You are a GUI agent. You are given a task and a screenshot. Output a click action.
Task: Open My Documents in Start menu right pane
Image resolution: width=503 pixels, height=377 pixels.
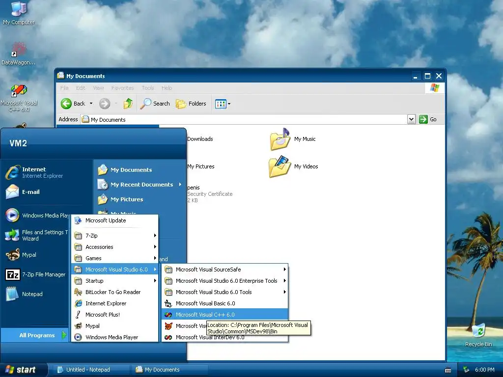tap(125, 170)
